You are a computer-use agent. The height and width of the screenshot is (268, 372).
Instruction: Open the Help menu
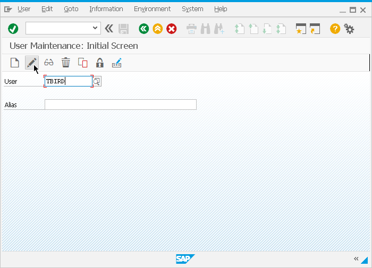click(221, 9)
